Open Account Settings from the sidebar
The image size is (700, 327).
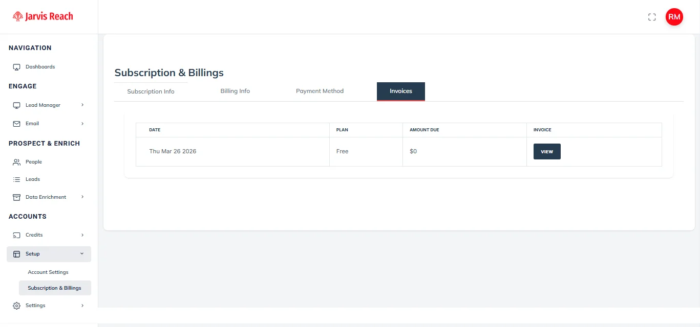48,272
